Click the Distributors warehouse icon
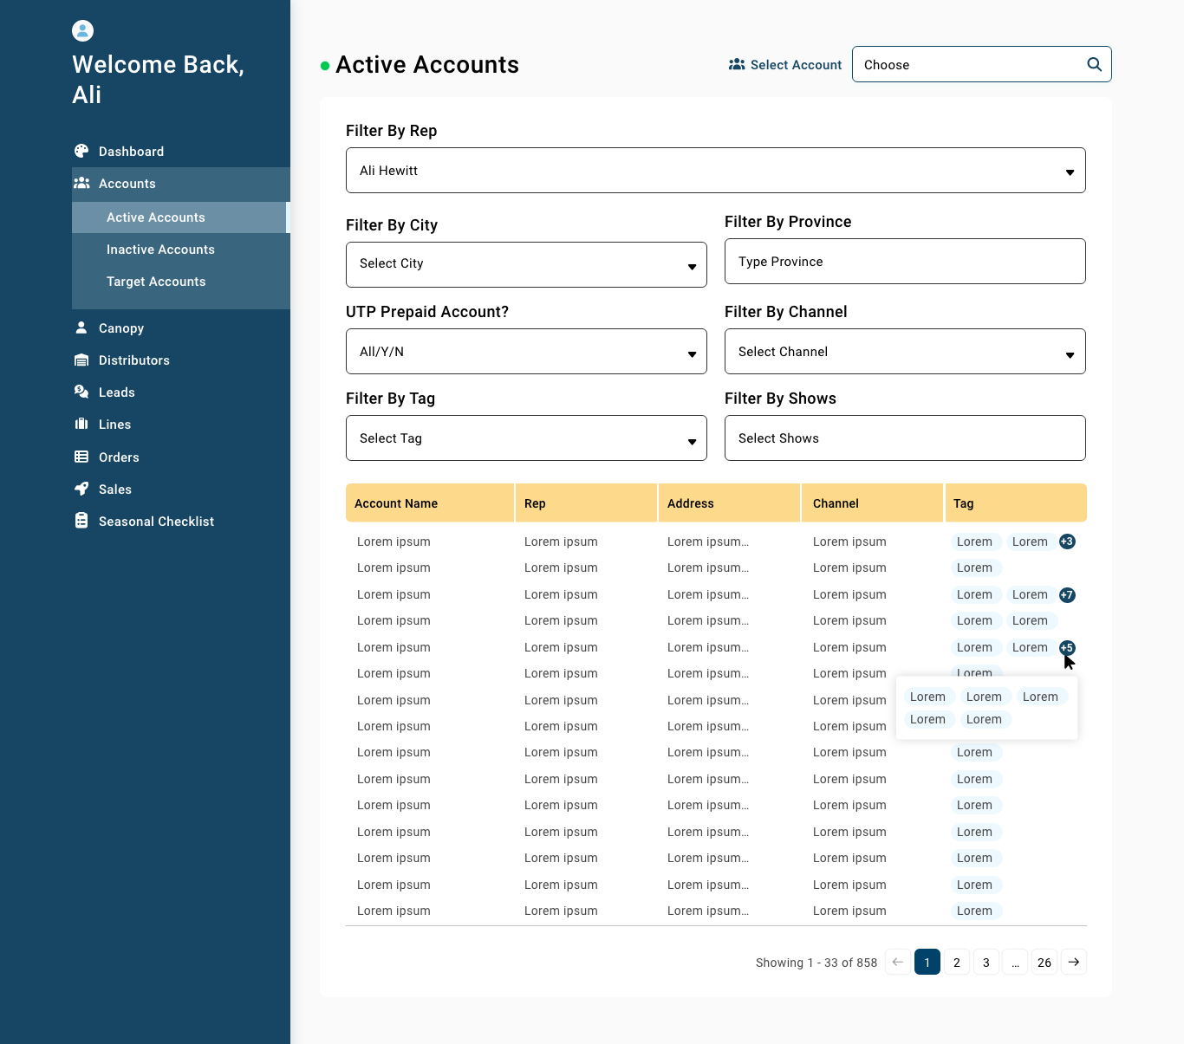 [81, 360]
